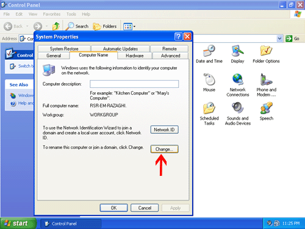Switch to the Hardware tab

coord(135,56)
